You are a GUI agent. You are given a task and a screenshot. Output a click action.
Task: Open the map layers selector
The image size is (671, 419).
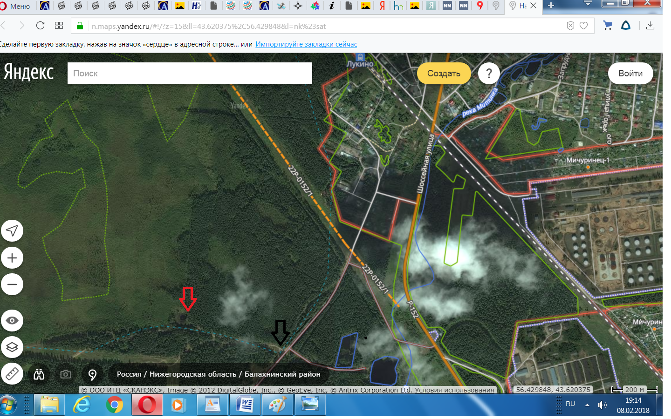tap(12, 347)
